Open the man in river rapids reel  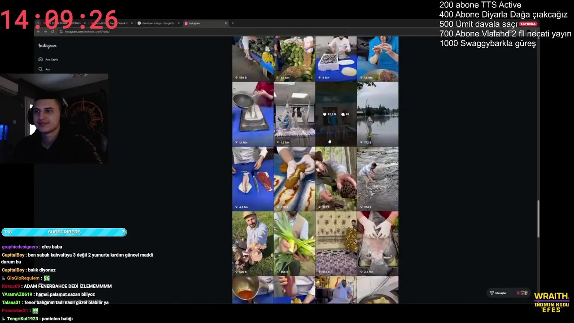(378, 179)
